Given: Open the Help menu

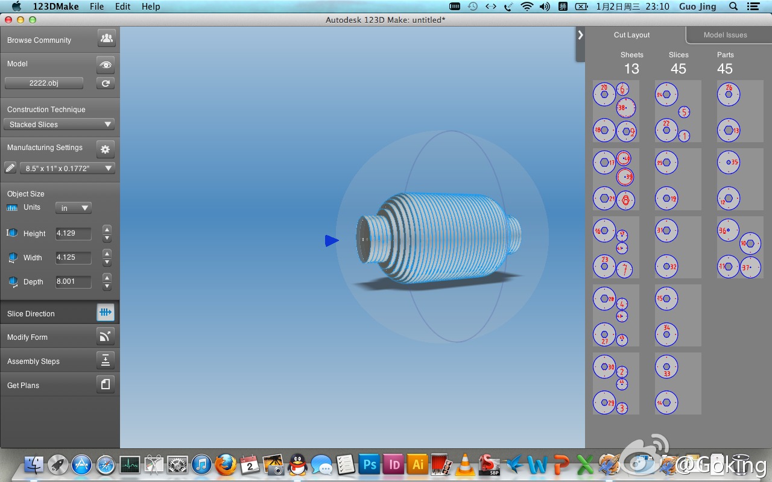Looking at the screenshot, I should coord(151,7).
